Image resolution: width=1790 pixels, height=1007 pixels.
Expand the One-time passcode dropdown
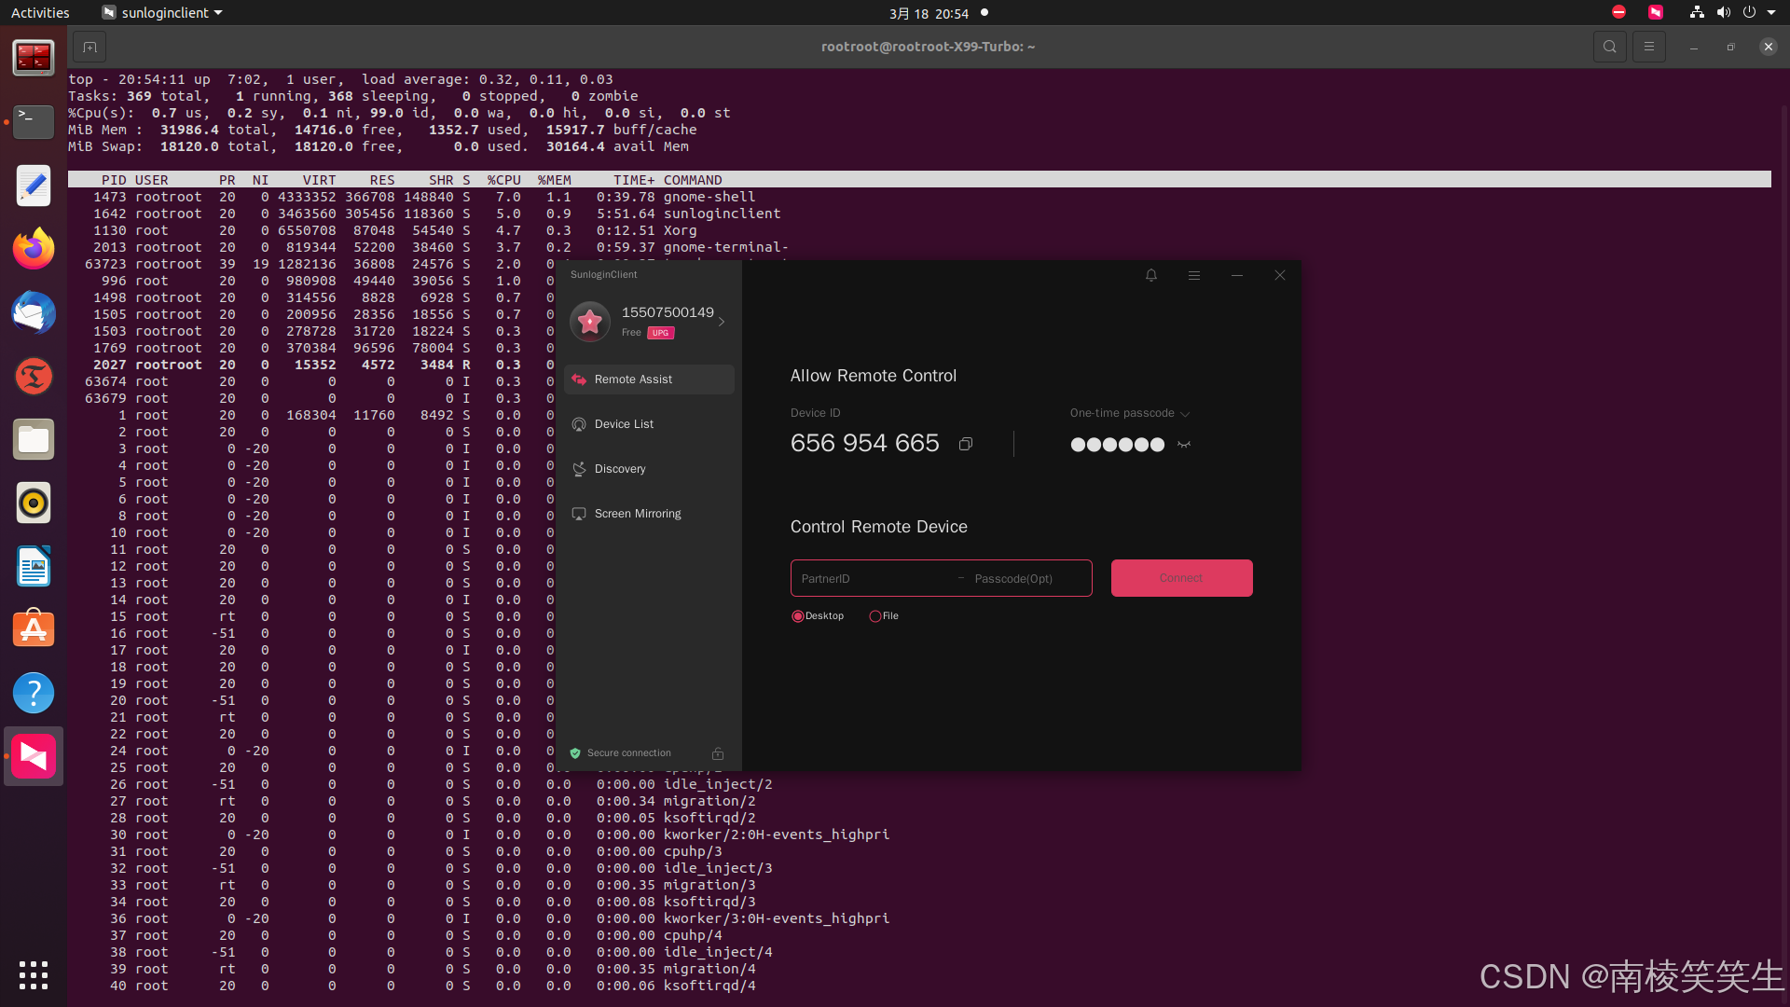1185,414
